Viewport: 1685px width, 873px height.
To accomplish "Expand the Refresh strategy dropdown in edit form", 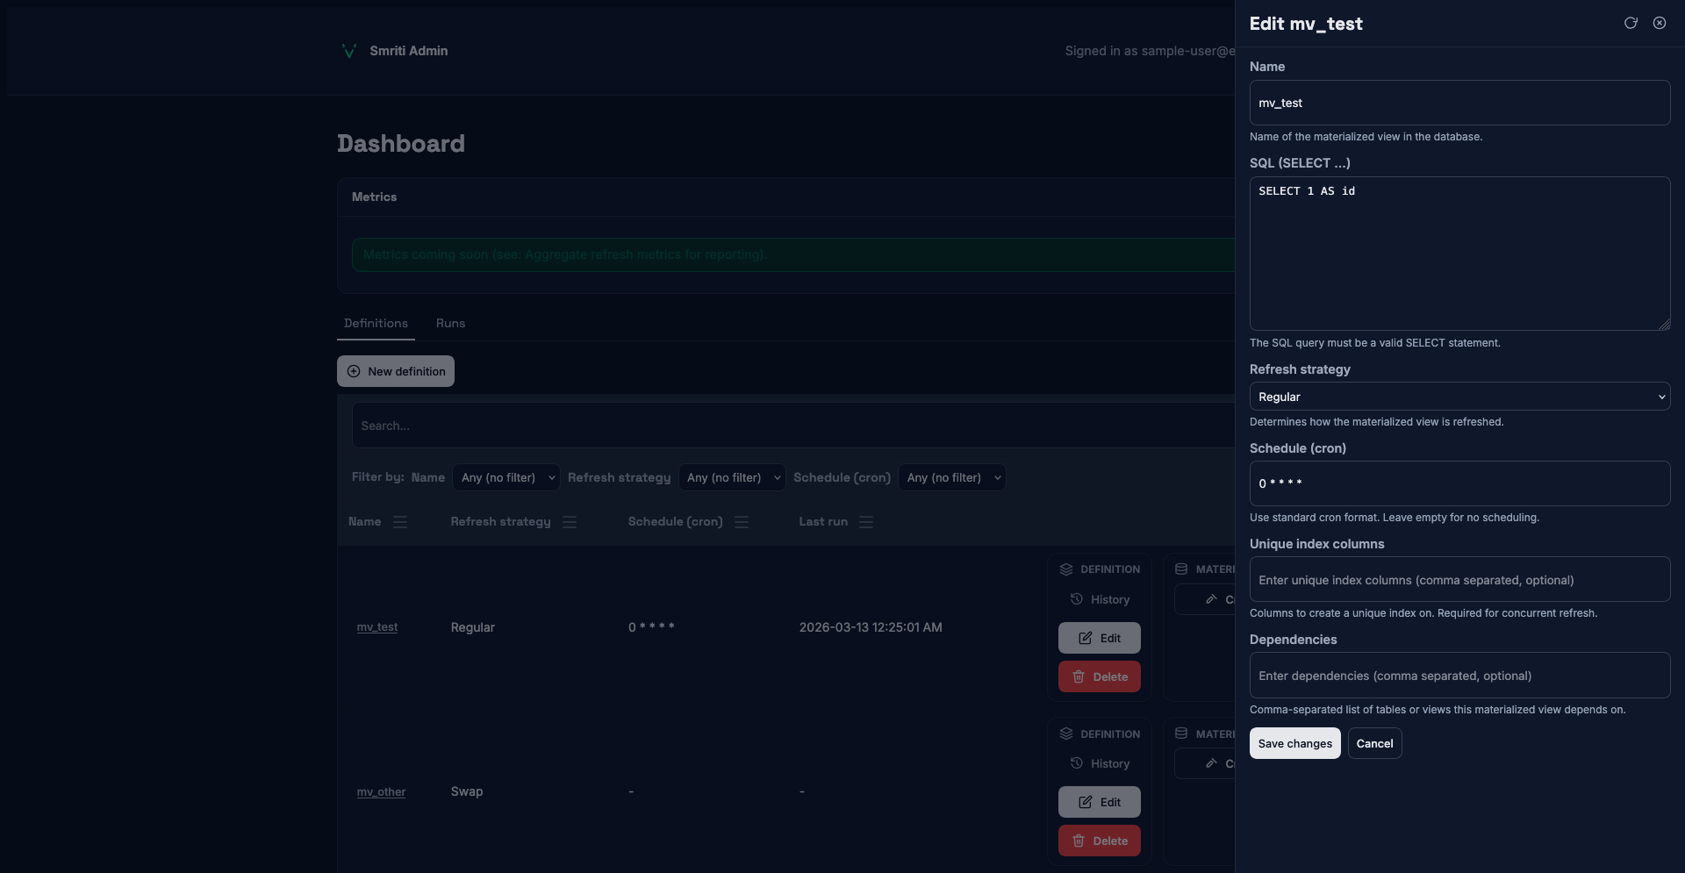I will [x=1459, y=397].
